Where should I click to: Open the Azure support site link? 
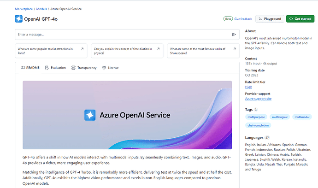tap(258, 99)
